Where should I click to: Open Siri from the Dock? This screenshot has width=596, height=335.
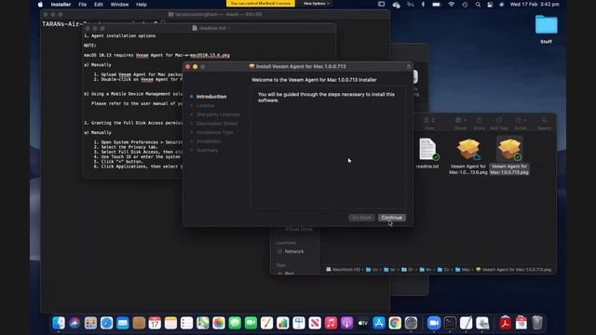74,323
